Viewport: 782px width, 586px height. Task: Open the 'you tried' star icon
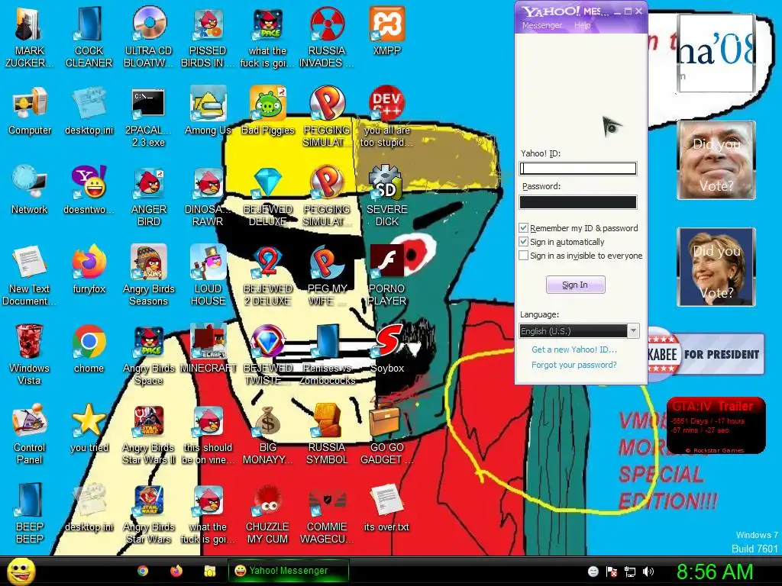[x=89, y=421]
